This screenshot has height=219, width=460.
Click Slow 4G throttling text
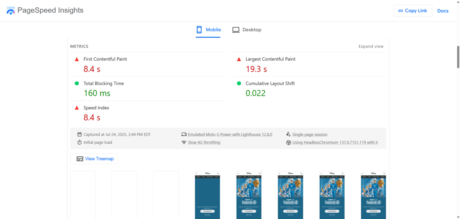[x=204, y=142]
